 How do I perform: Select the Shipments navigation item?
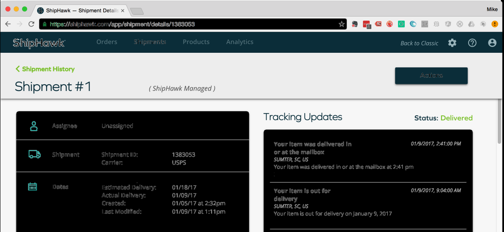tap(150, 42)
